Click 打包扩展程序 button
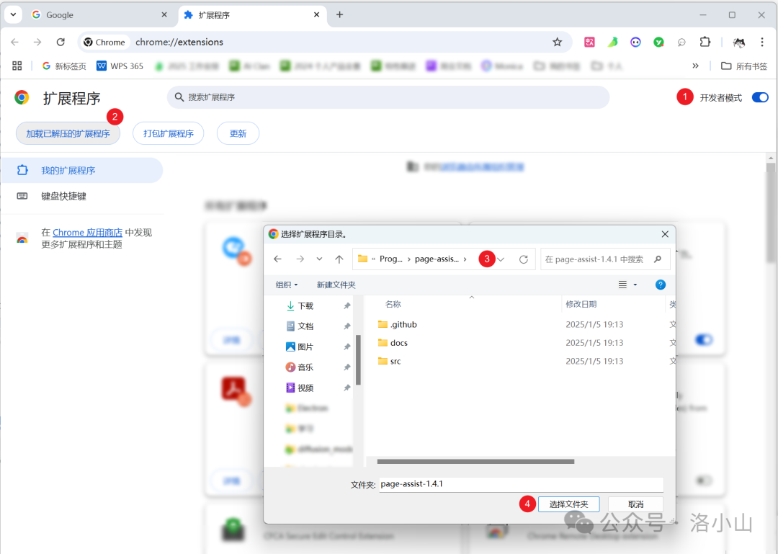The height and width of the screenshot is (554, 778). tap(168, 133)
